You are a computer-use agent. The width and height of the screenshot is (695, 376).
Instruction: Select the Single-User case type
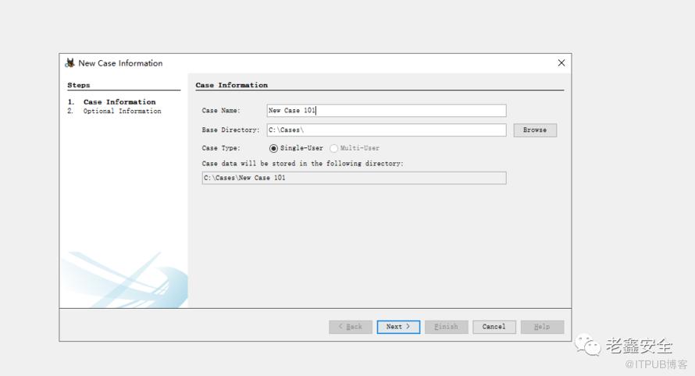tap(273, 148)
